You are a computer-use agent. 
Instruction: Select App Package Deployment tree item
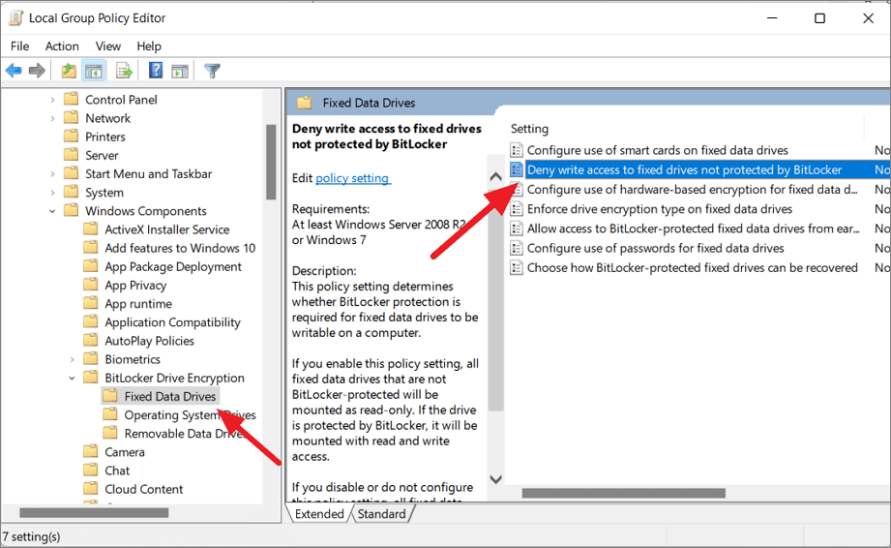(173, 266)
